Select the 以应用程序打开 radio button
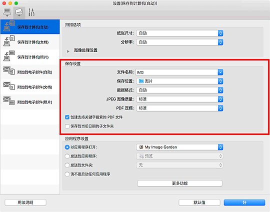 point(67,147)
